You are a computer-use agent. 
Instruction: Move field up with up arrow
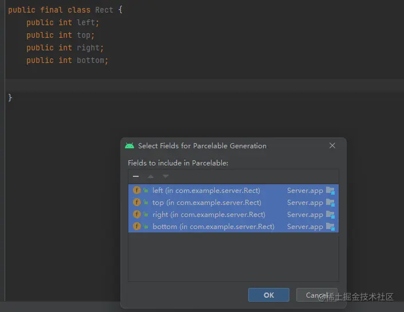click(x=151, y=176)
